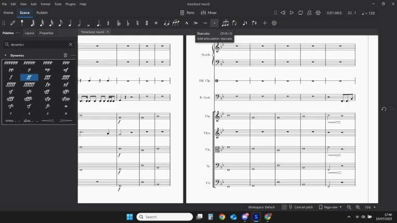Open playback settings gear
This screenshot has height=223, width=397.
point(318,12)
